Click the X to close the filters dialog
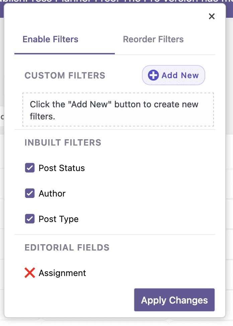This screenshot has width=233, height=326. coord(212,16)
